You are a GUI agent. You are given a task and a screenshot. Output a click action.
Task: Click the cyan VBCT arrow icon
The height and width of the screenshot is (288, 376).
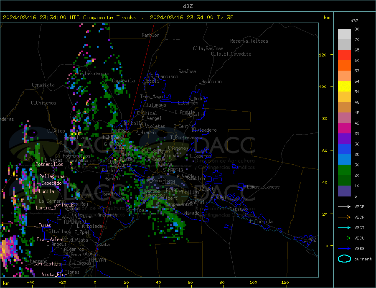point(344,227)
